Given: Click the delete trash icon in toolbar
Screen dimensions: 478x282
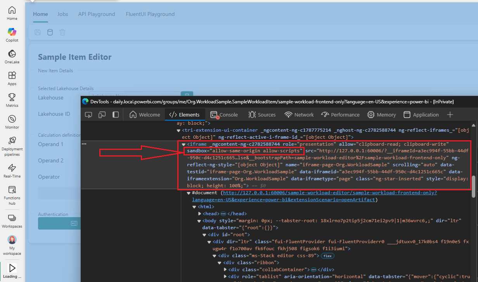Looking at the screenshot, I should pyautogui.click(x=62, y=32).
